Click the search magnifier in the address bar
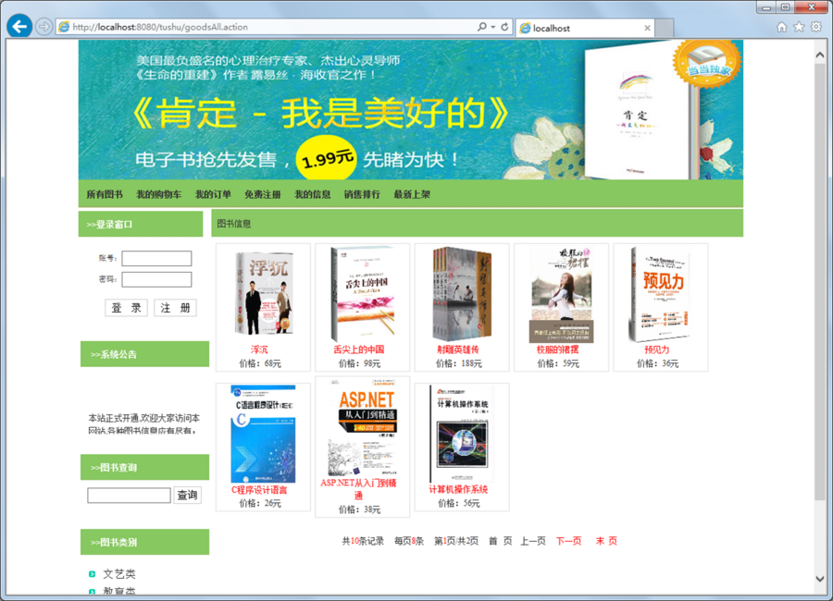This screenshot has width=833, height=601. 484,27
